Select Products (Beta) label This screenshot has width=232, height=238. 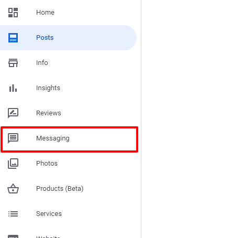[60, 189]
